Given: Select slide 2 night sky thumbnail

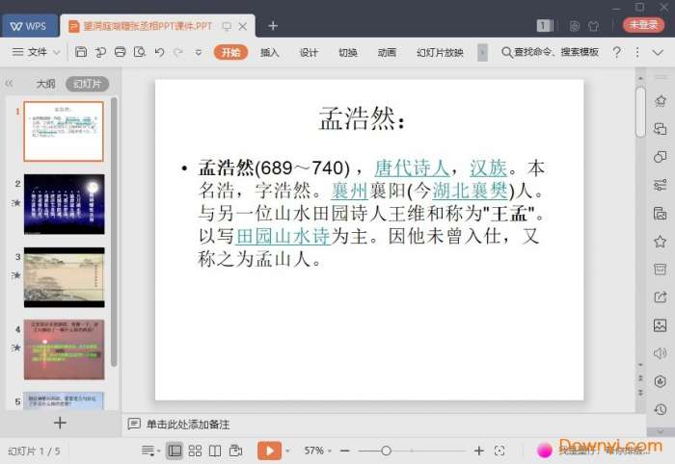Looking at the screenshot, I should 65,204.
